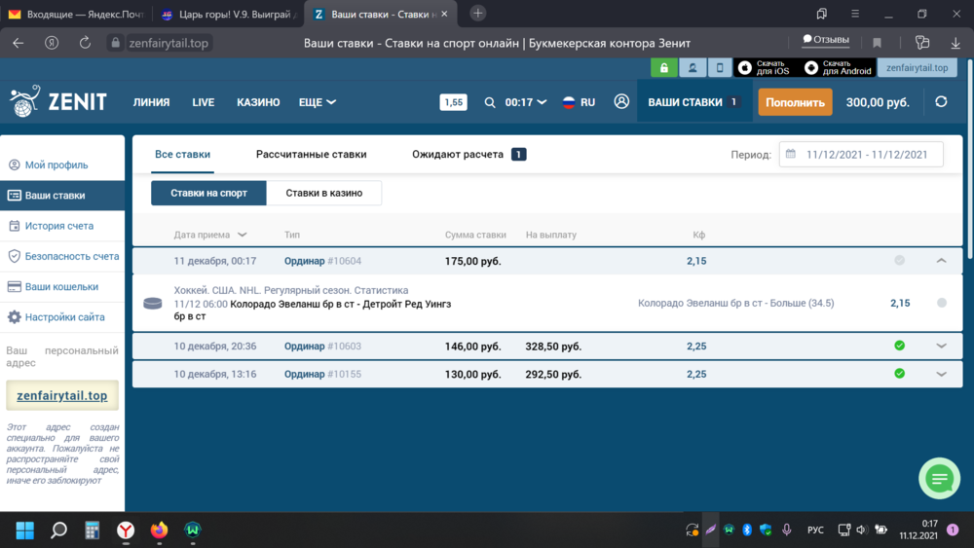Open Безопасность счета in sidebar
Viewport: 974px width, 548px height.
pos(62,256)
